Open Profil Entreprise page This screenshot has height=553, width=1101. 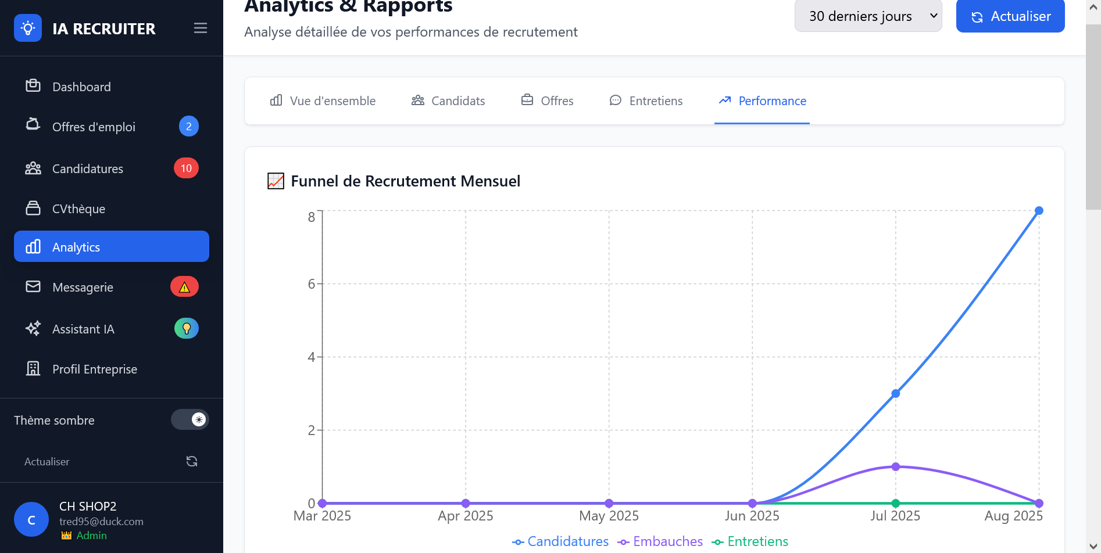point(112,369)
